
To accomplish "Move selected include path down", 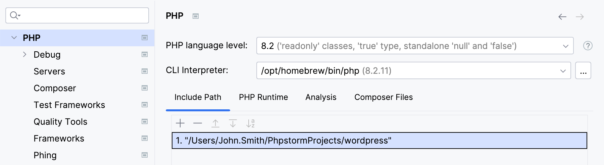I will [x=233, y=123].
